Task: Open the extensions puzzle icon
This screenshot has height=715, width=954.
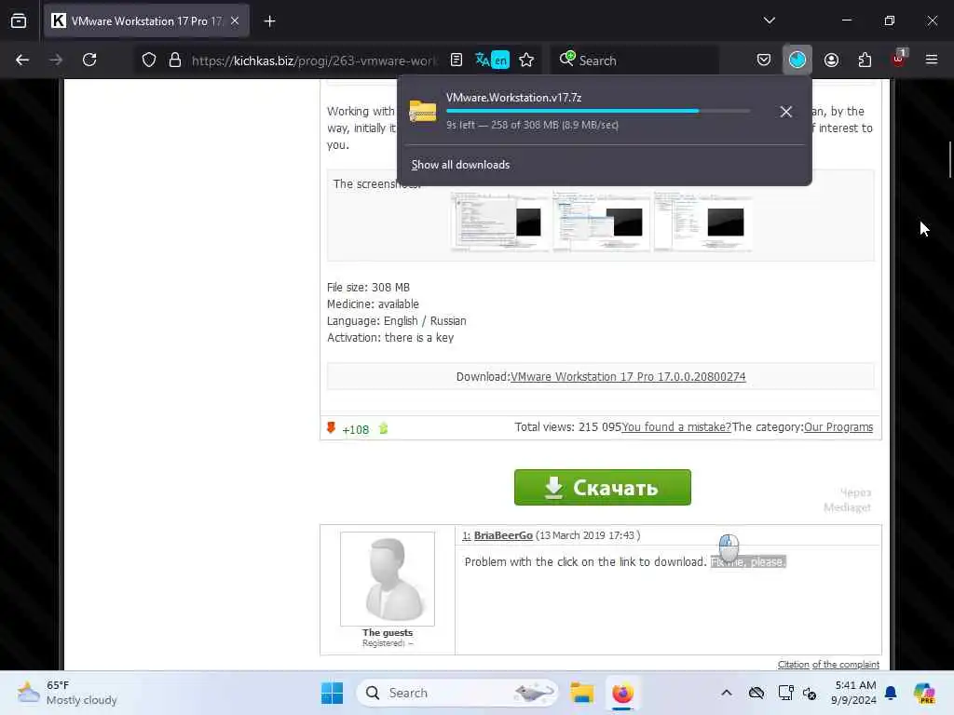Action: click(865, 60)
